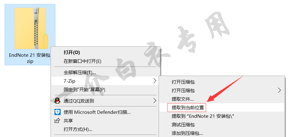Screen dimensions: 289x137
Task: Expand the 通过QQ发送到 submenu arrow
Action: click(x=155, y=101)
